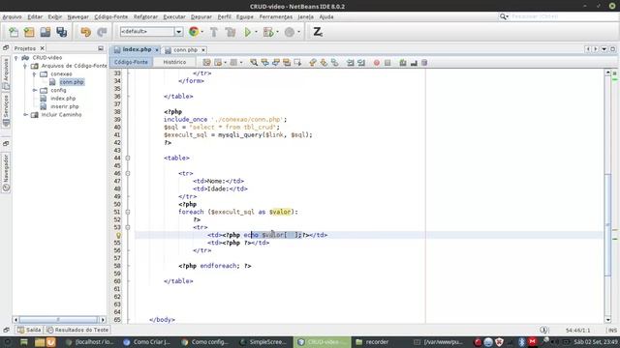Click the Stop Macro Recording square icon
The image size is (620, 348).
387,63
